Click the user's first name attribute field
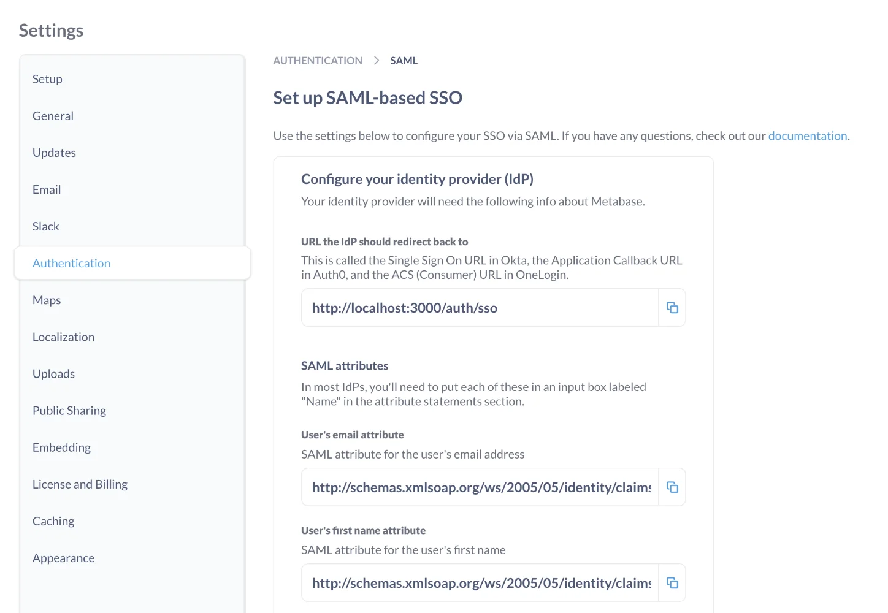 click(x=478, y=582)
